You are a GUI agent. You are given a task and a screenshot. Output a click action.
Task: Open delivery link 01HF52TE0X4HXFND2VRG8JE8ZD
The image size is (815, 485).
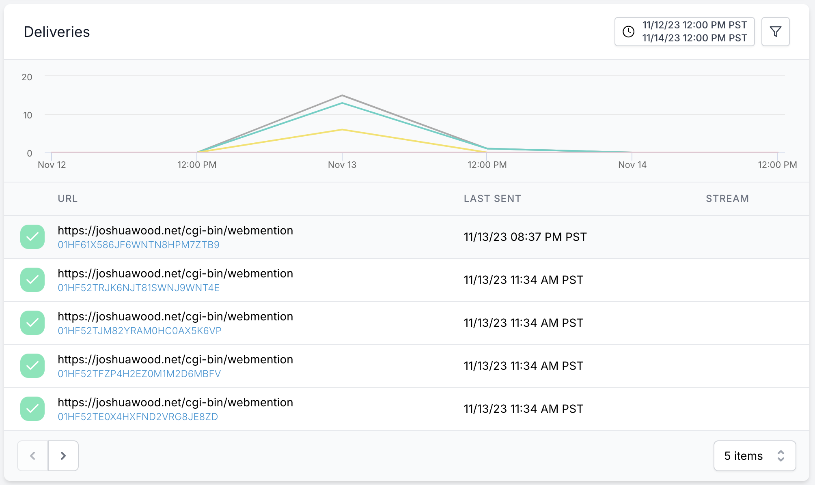(138, 416)
